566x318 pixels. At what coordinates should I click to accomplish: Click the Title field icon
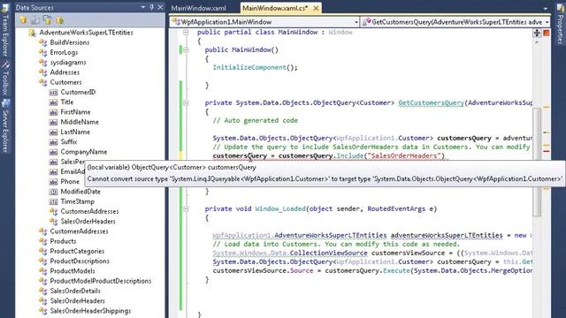click(53, 102)
